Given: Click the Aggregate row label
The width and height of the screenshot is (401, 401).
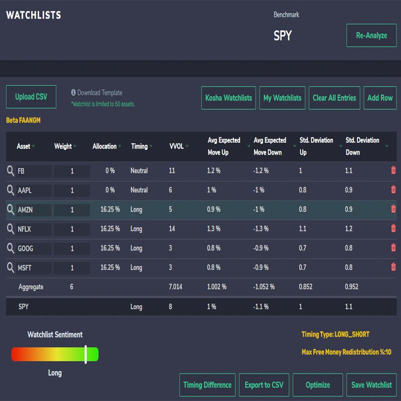Looking at the screenshot, I should tap(31, 287).
